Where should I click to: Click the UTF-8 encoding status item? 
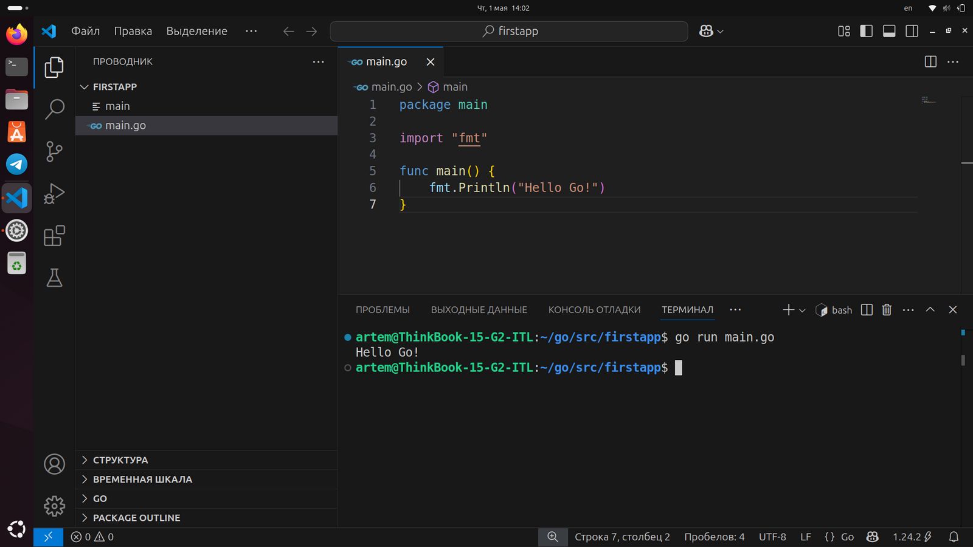(772, 537)
